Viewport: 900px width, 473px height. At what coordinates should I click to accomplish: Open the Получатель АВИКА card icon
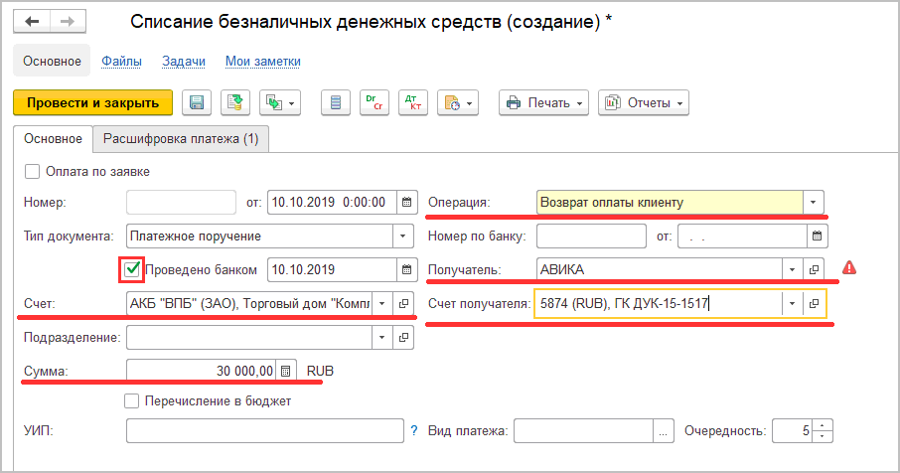tap(814, 270)
